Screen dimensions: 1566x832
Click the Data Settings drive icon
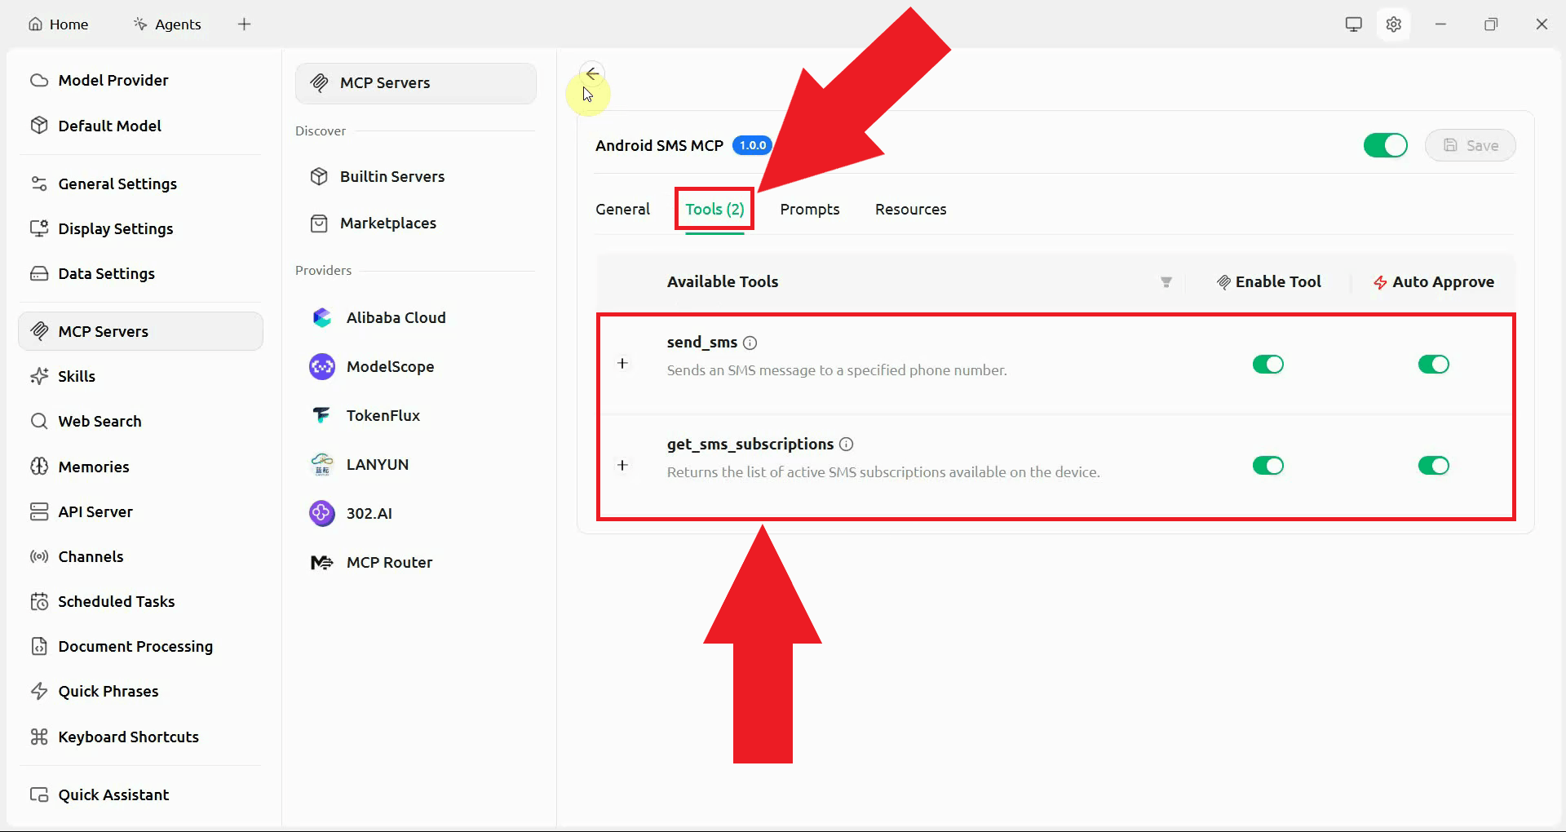tap(39, 273)
